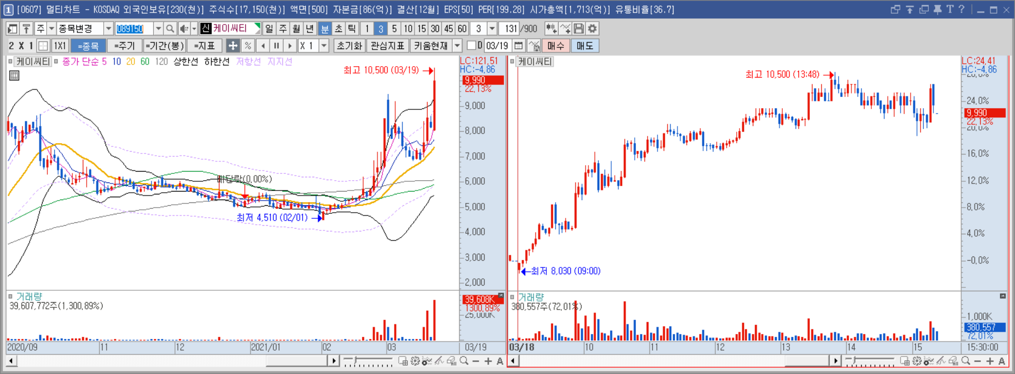Click the 매수 buy button
This screenshot has width=1015, height=374.
[x=555, y=46]
